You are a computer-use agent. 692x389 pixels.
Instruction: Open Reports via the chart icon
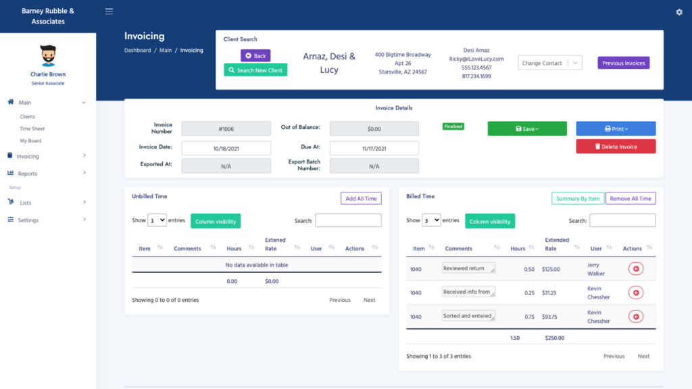click(9, 173)
